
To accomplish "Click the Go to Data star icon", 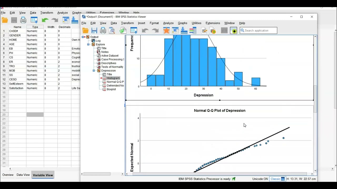I will pyautogui.click(x=166, y=31).
